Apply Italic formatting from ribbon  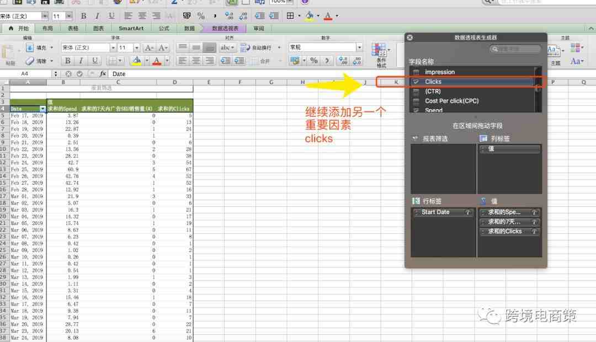(x=81, y=61)
